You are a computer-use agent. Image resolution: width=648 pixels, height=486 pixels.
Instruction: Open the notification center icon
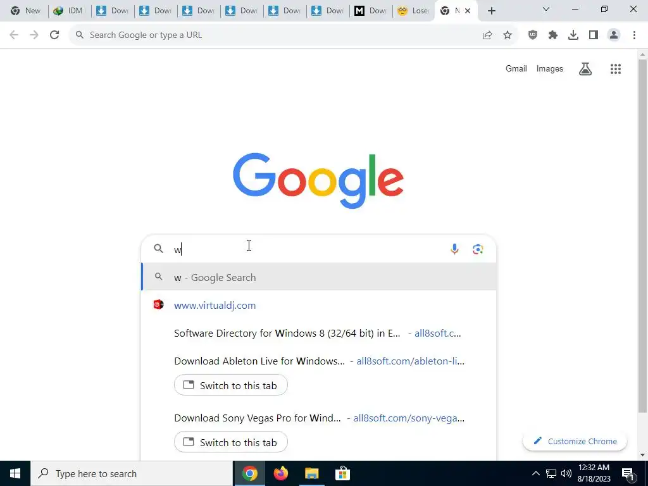(628, 473)
